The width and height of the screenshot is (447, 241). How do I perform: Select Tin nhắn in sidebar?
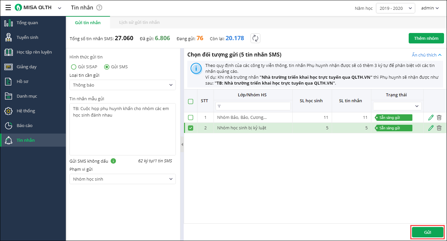(x=33, y=140)
